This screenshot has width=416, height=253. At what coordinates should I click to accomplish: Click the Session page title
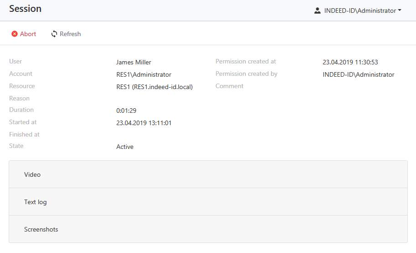pyautogui.click(x=25, y=9)
